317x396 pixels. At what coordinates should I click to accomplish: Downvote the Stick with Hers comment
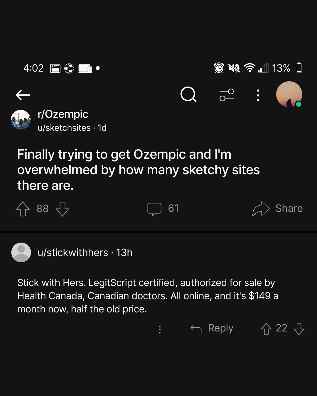pos(299,329)
